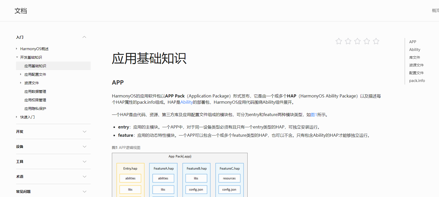This screenshot has width=439, height=197.
Task: Collapse the 入门 section chevron
Action: [x=84, y=37]
